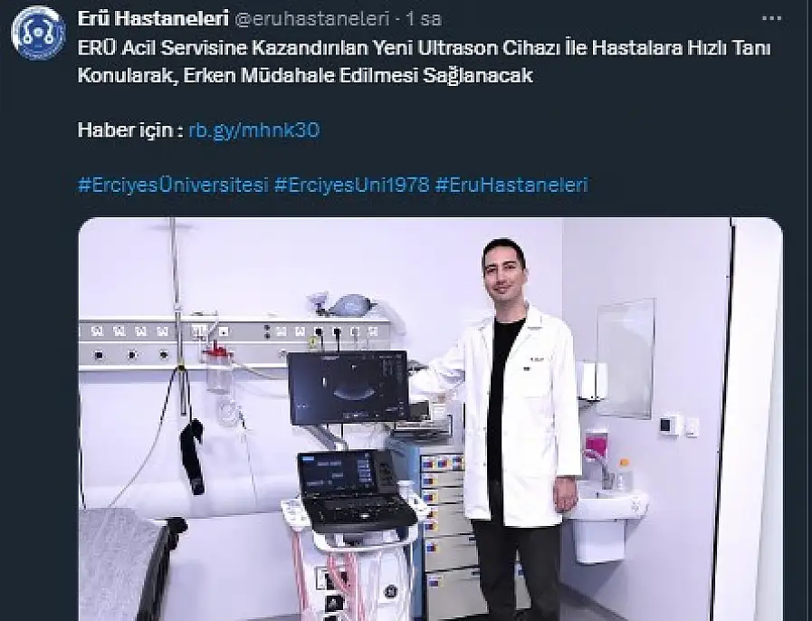Open the #ErciyesÜniversitesi hashtag
Screen dimensions: 812x621
[x=173, y=185]
